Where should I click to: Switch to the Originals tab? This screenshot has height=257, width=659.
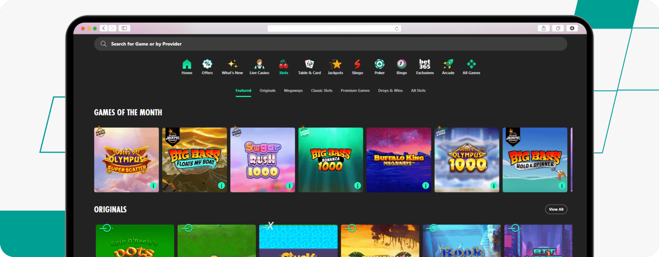click(x=268, y=90)
